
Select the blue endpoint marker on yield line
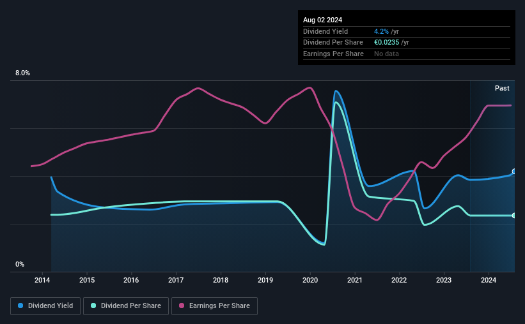click(514, 172)
